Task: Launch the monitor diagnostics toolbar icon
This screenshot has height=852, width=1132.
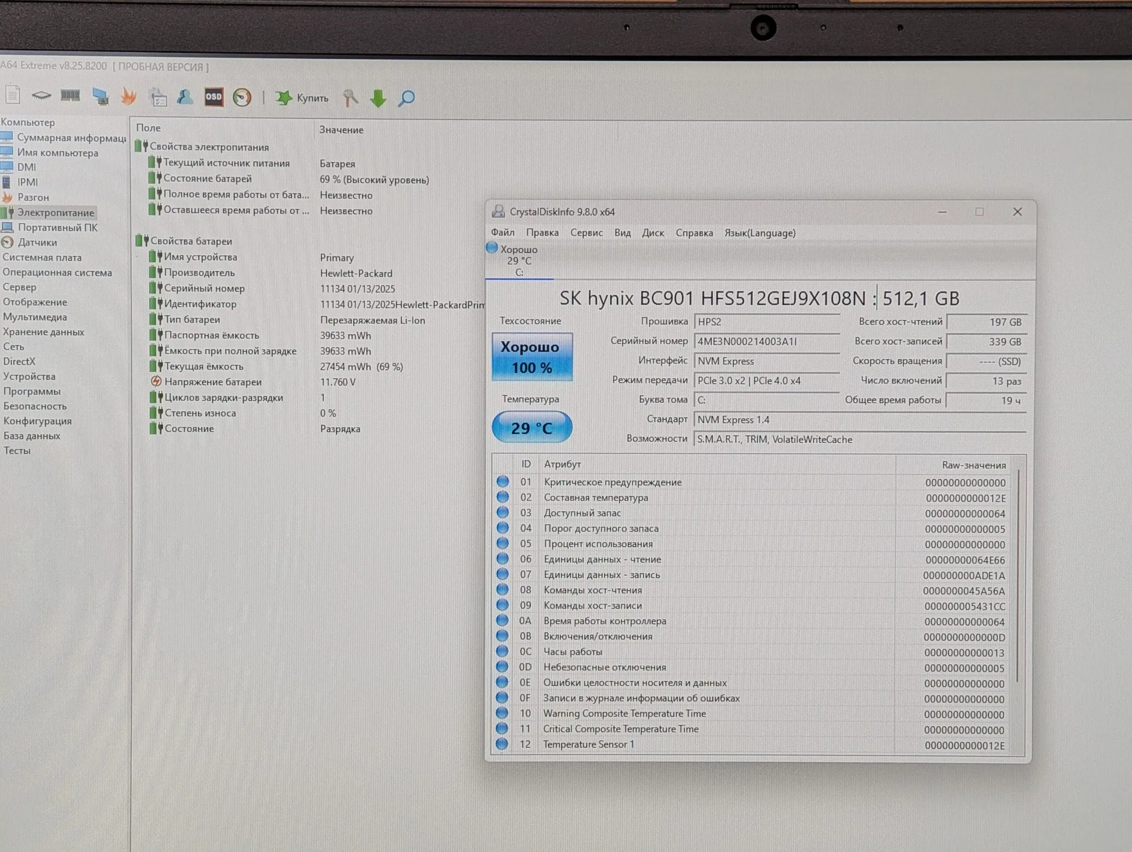Action: coord(101,97)
